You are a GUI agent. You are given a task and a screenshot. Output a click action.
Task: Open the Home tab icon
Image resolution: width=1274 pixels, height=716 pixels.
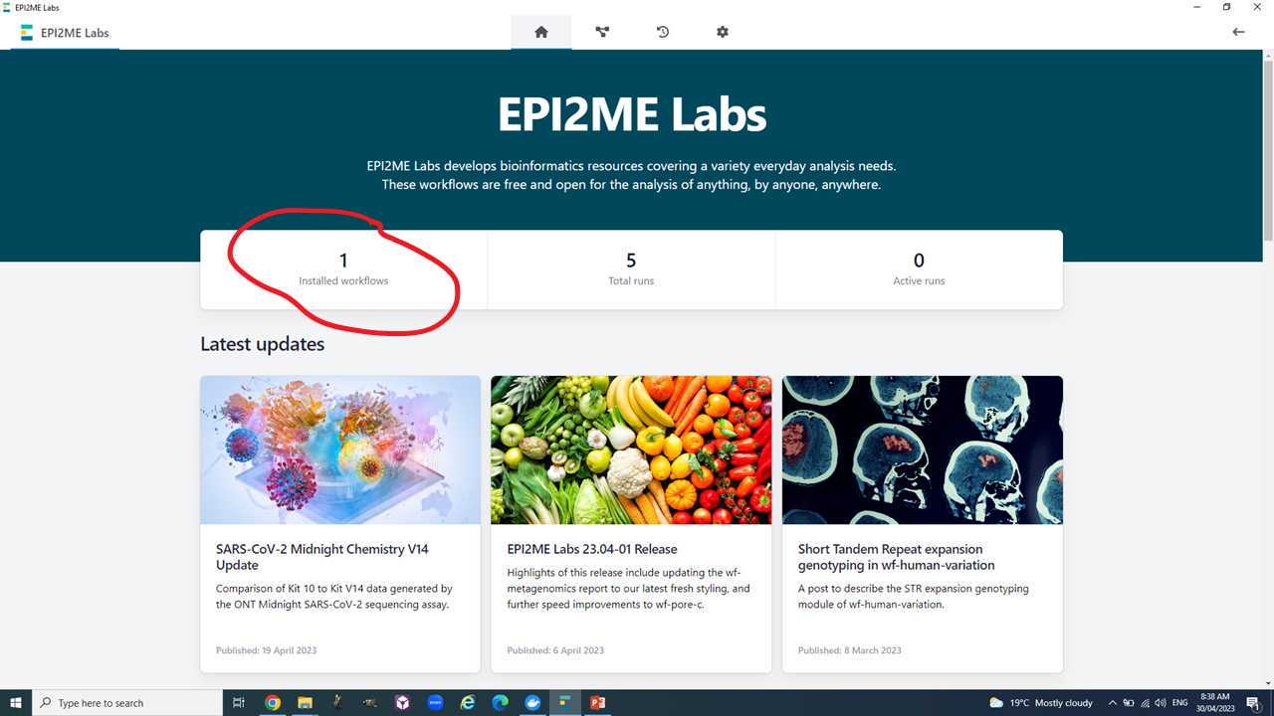tap(541, 32)
